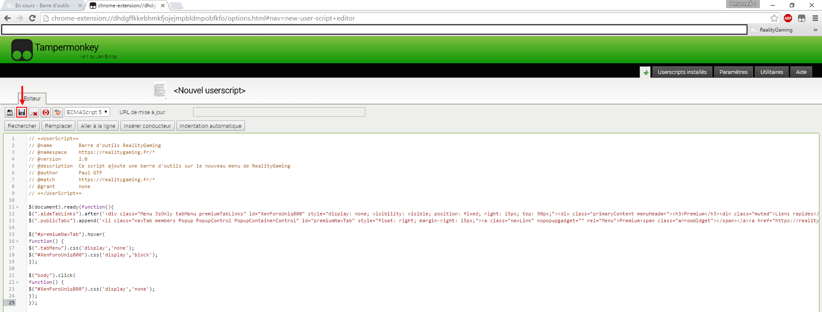This screenshot has height=312, width=822.
Task: Click the Personne 1 profile button
Action: pos(743,4)
